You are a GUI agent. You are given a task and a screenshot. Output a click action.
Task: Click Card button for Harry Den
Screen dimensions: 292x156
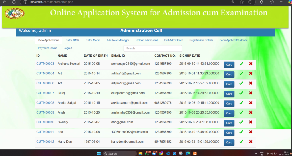tap(229, 143)
